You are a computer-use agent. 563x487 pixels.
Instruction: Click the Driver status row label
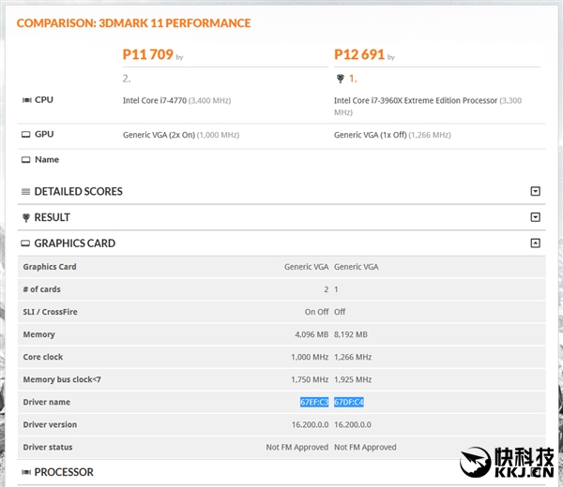[x=48, y=448]
